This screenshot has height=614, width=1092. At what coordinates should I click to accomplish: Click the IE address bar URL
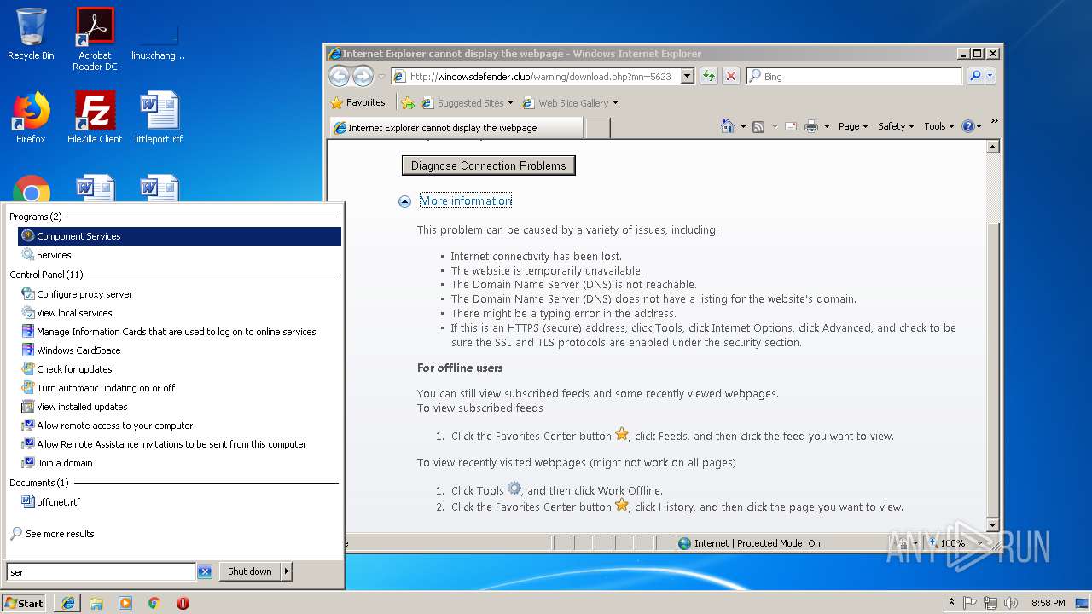541,76
